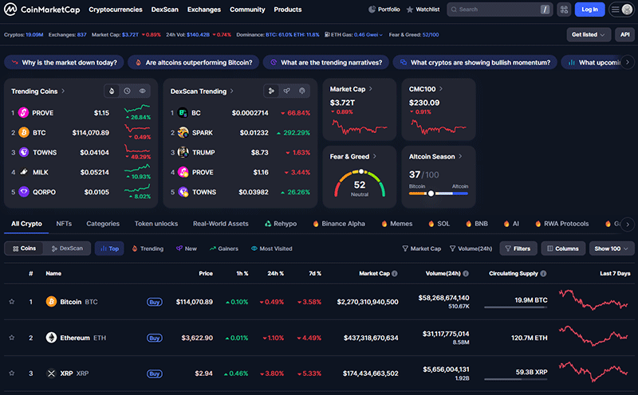This screenshot has height=395, width=638.
Task: Switch to the NFTs tab
Action: [64, 224]
